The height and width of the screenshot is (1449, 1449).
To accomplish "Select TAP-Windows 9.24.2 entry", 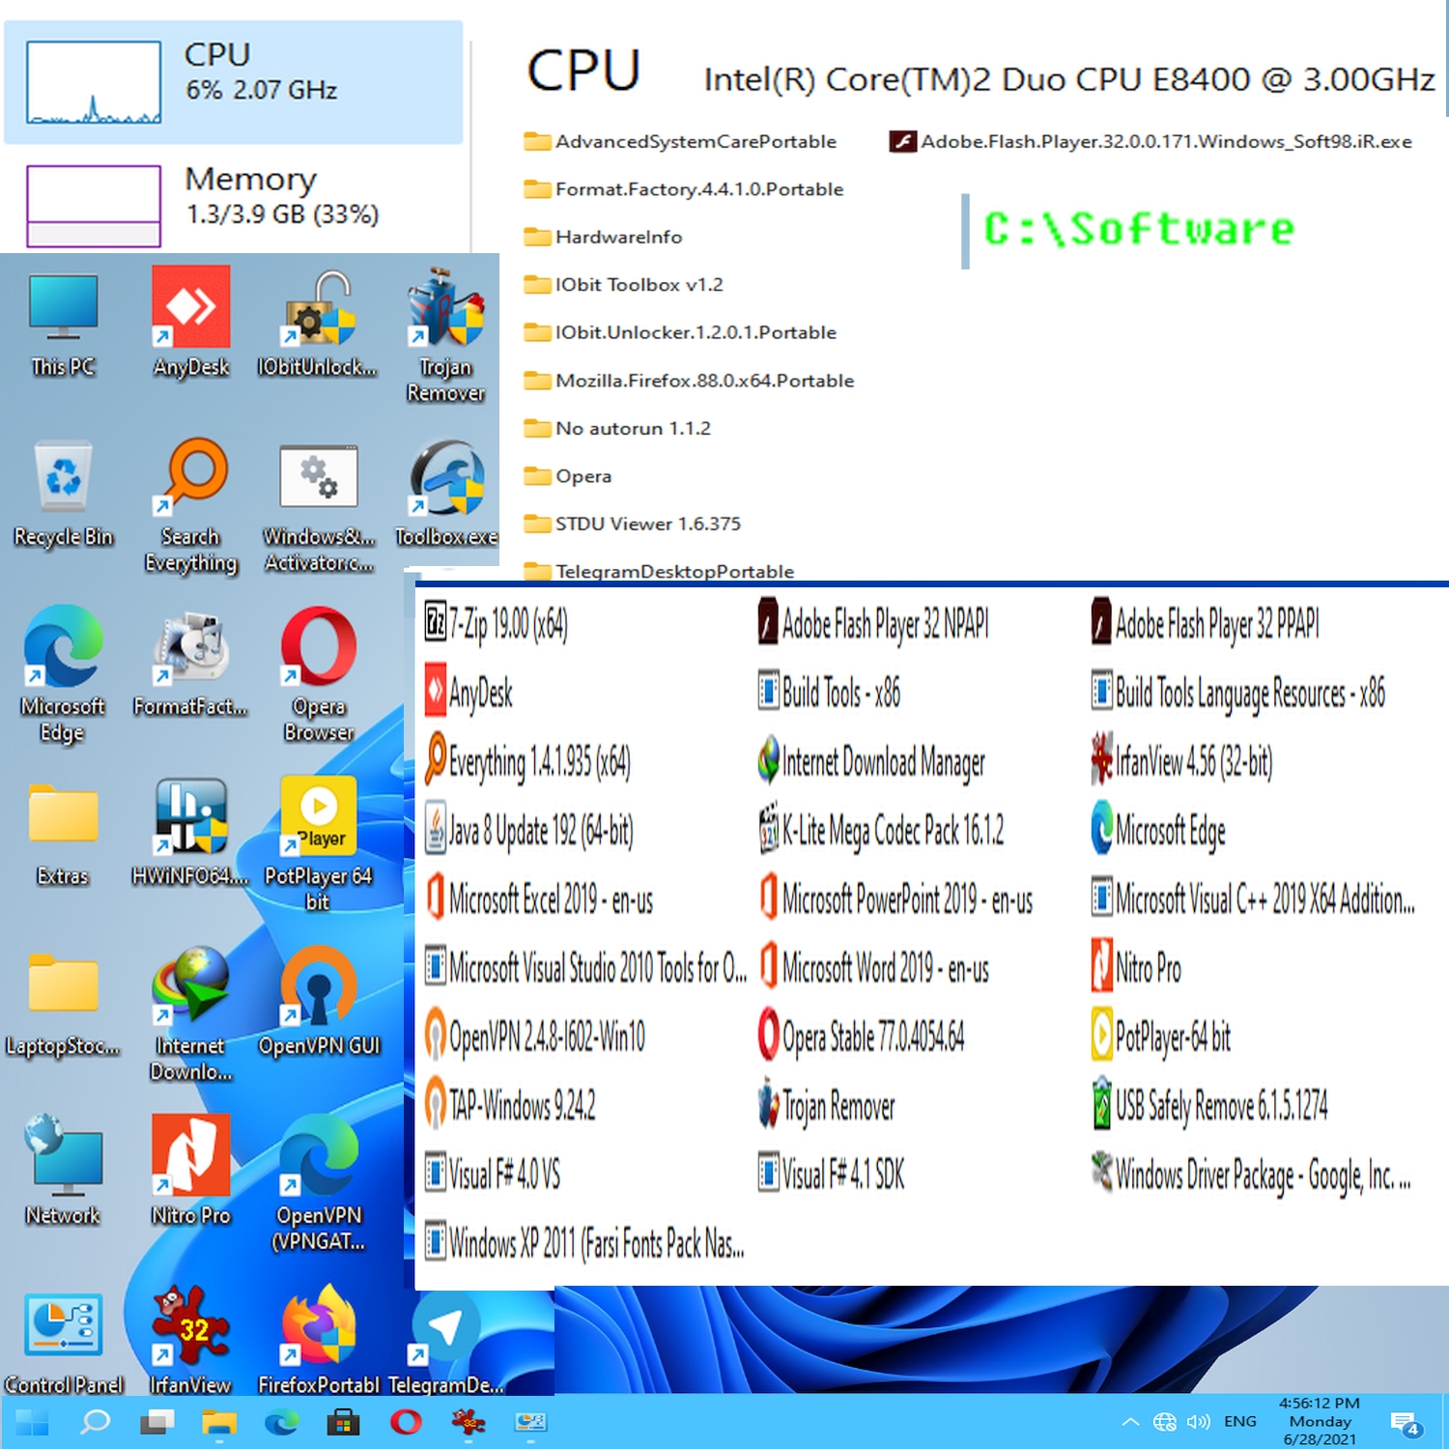I will pos(511,1105).
